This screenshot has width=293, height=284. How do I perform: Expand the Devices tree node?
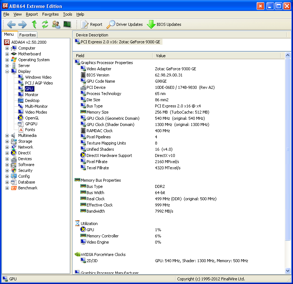7,159
